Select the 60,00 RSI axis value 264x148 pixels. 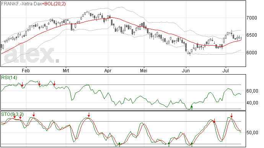(x=252, y=91)
